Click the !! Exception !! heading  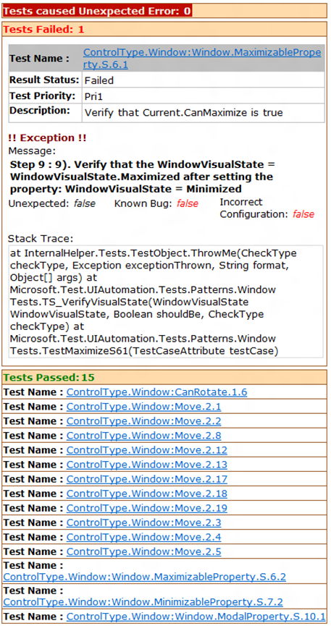point(47,138)
